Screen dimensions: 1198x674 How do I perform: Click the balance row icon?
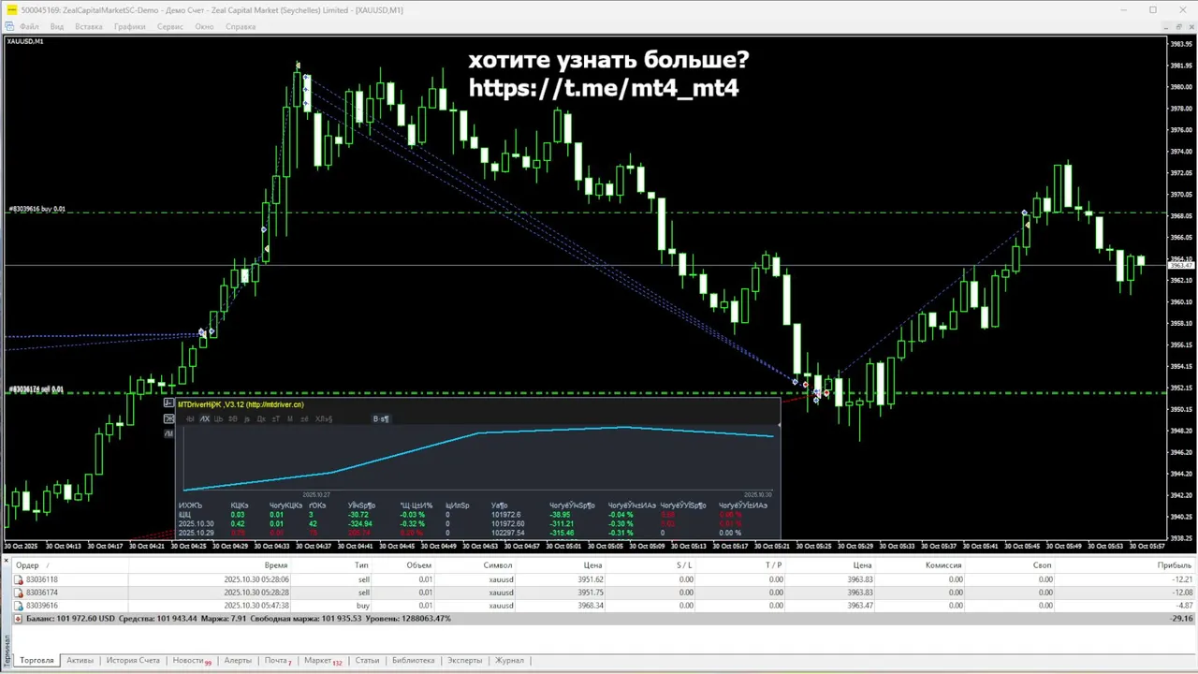tap(19, 619)
